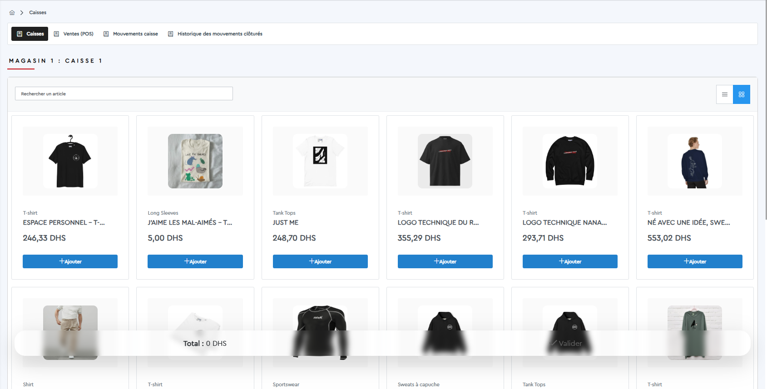The image size is (767, 389).
Task: Click Sweats à capuche category label
Action: pyautogui.click(x=419, y=384)
